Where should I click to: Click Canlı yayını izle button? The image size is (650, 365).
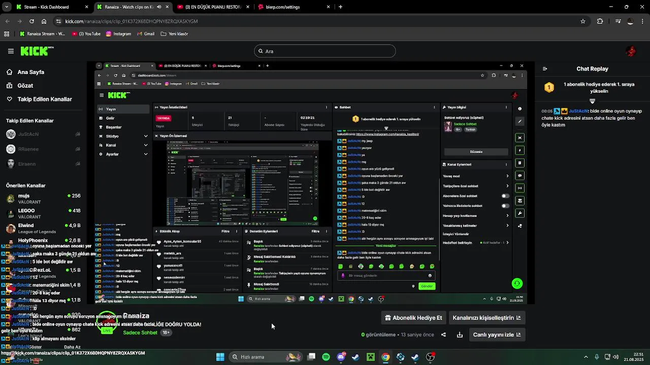pos(497,335)
